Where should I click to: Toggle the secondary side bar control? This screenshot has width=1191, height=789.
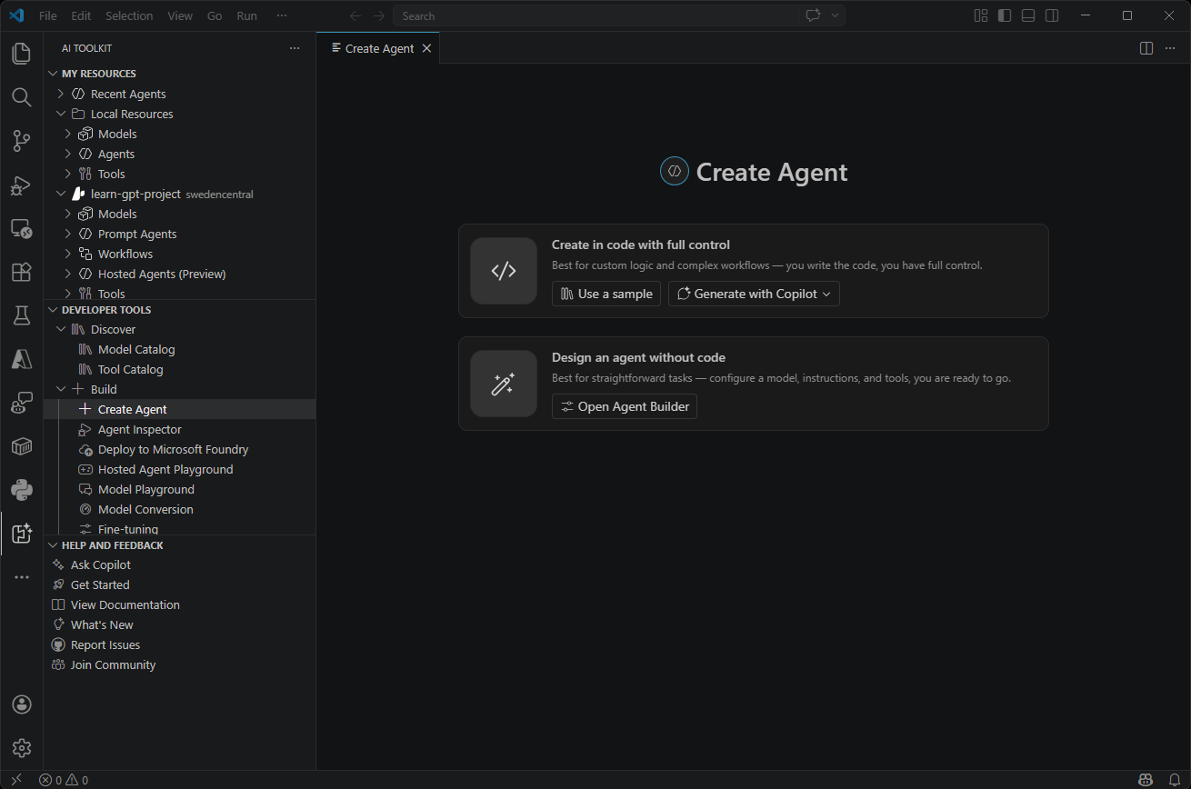click(x=1053, y=15)
